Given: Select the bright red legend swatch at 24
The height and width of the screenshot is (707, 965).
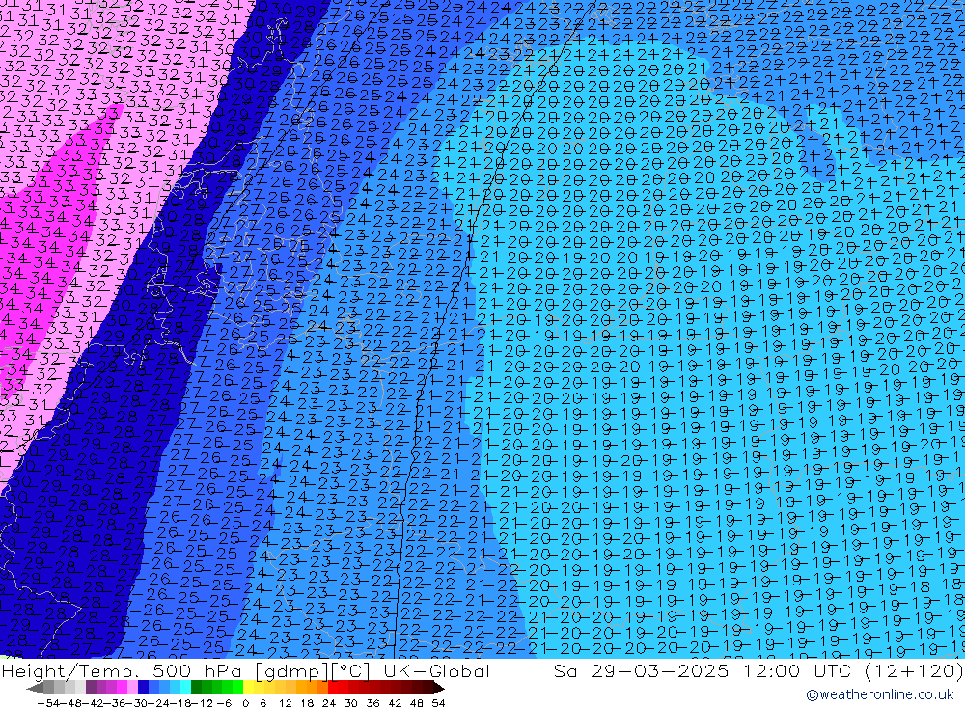Looking at the screenshot, I should [333, 688].
